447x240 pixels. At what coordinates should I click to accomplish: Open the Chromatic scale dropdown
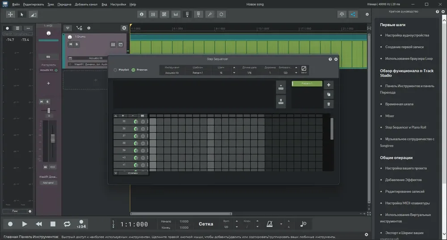133,173
